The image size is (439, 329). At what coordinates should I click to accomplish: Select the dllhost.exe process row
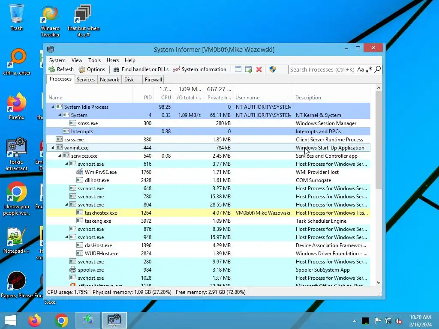pos(208,180)
